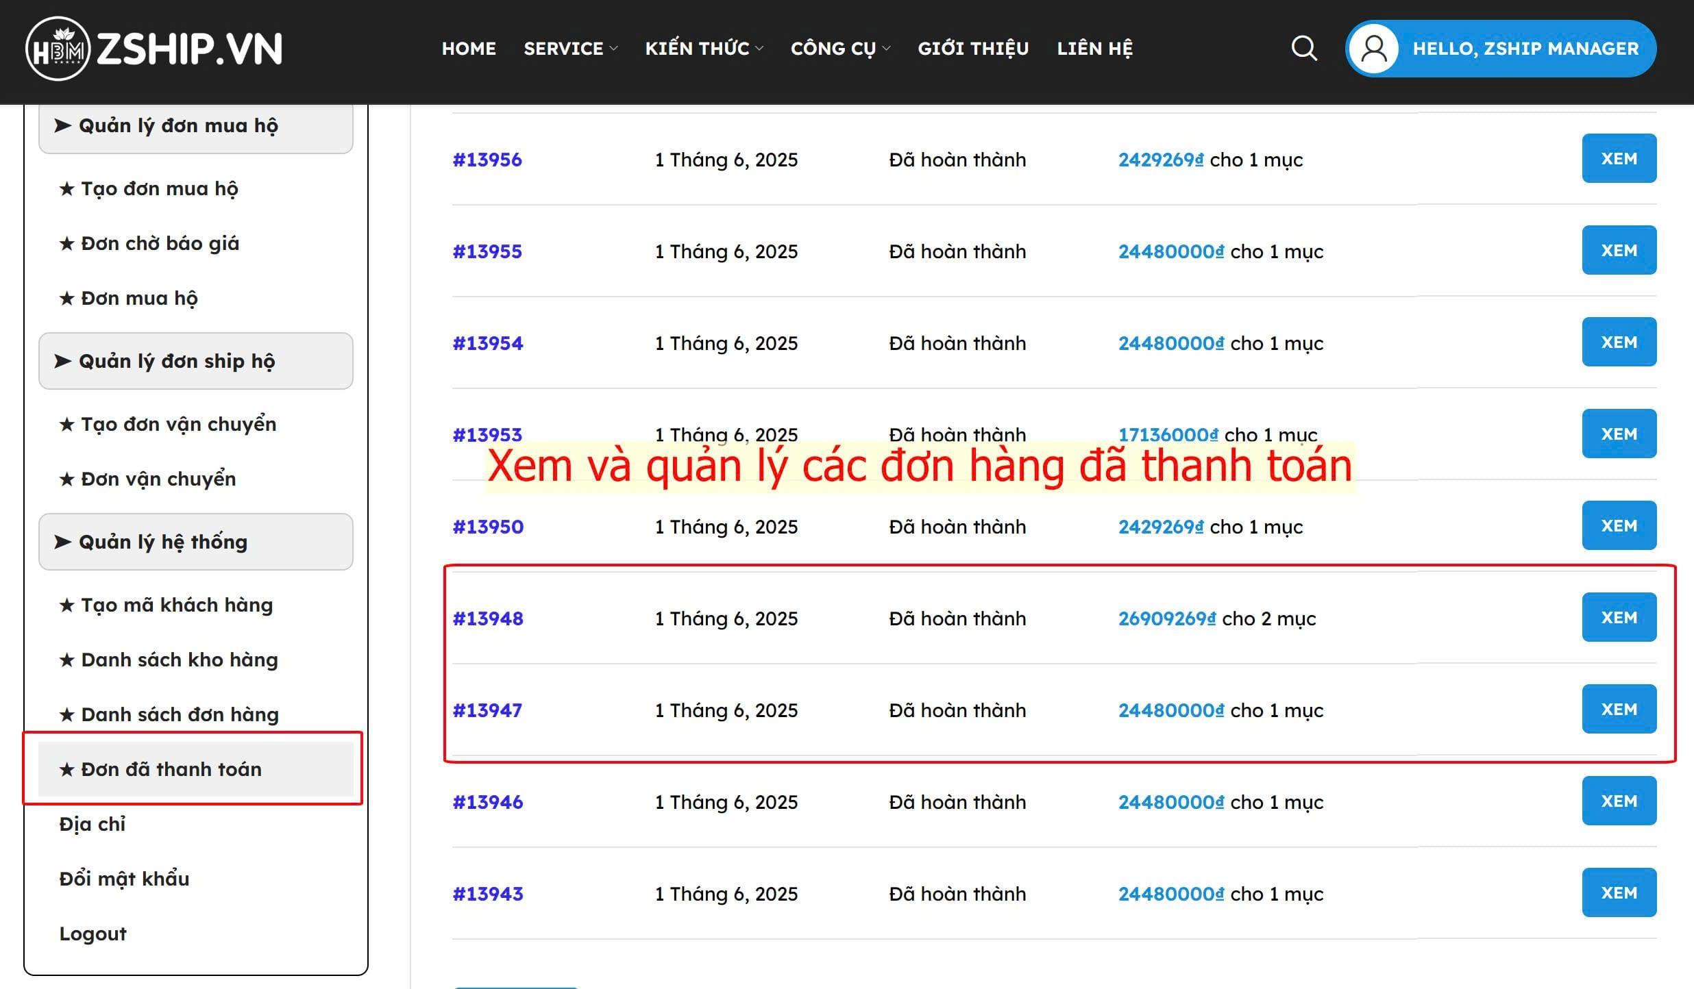Go to the HOME menu item

coord(469,49)
